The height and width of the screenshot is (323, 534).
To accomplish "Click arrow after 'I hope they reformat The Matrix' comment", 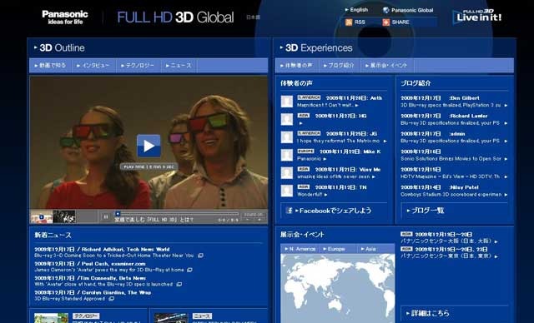I will [385, 141].
